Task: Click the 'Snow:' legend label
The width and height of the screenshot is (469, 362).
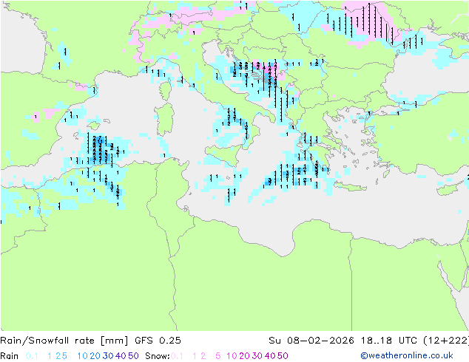Action: click(x=158, y=356)
